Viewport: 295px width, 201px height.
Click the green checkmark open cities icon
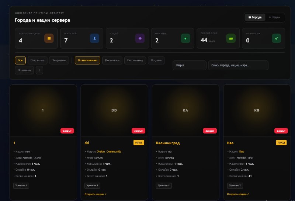click(x=276, y=38)
